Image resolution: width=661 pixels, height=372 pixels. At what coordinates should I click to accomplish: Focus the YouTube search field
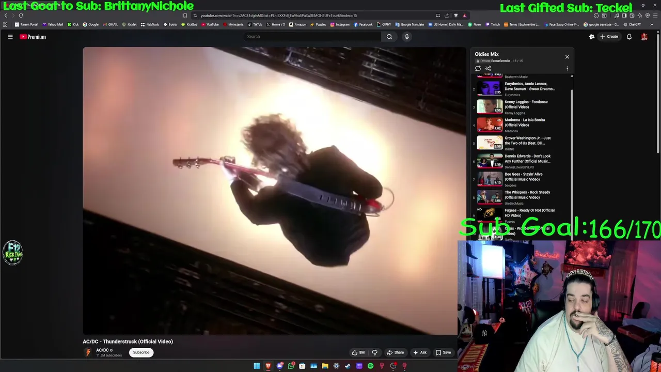(312, 37)
